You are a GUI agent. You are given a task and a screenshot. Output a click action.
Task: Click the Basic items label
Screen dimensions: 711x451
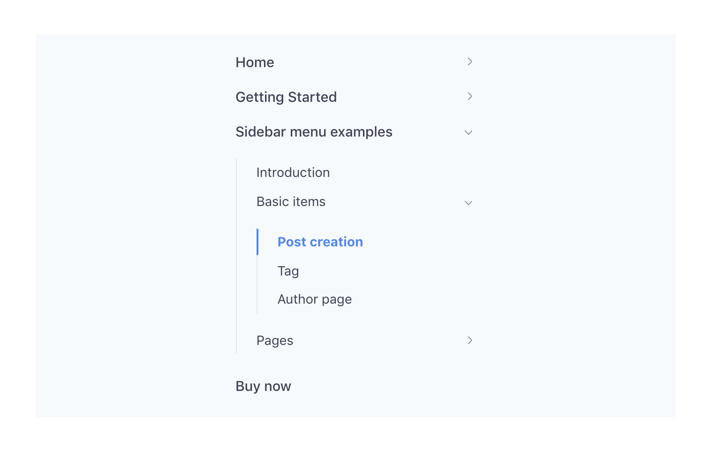click(x=291, y=201)
